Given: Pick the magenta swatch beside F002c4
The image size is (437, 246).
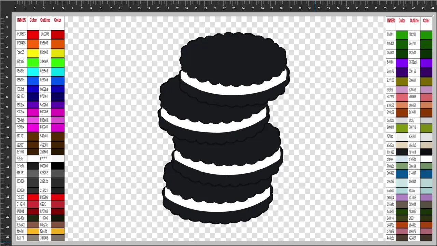Looking at the screenshot, I should click(33, 112).
